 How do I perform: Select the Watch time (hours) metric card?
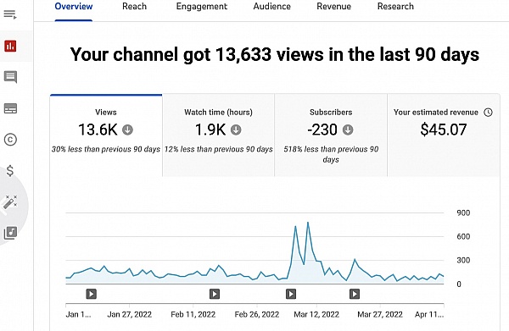(x=219, y=135)
